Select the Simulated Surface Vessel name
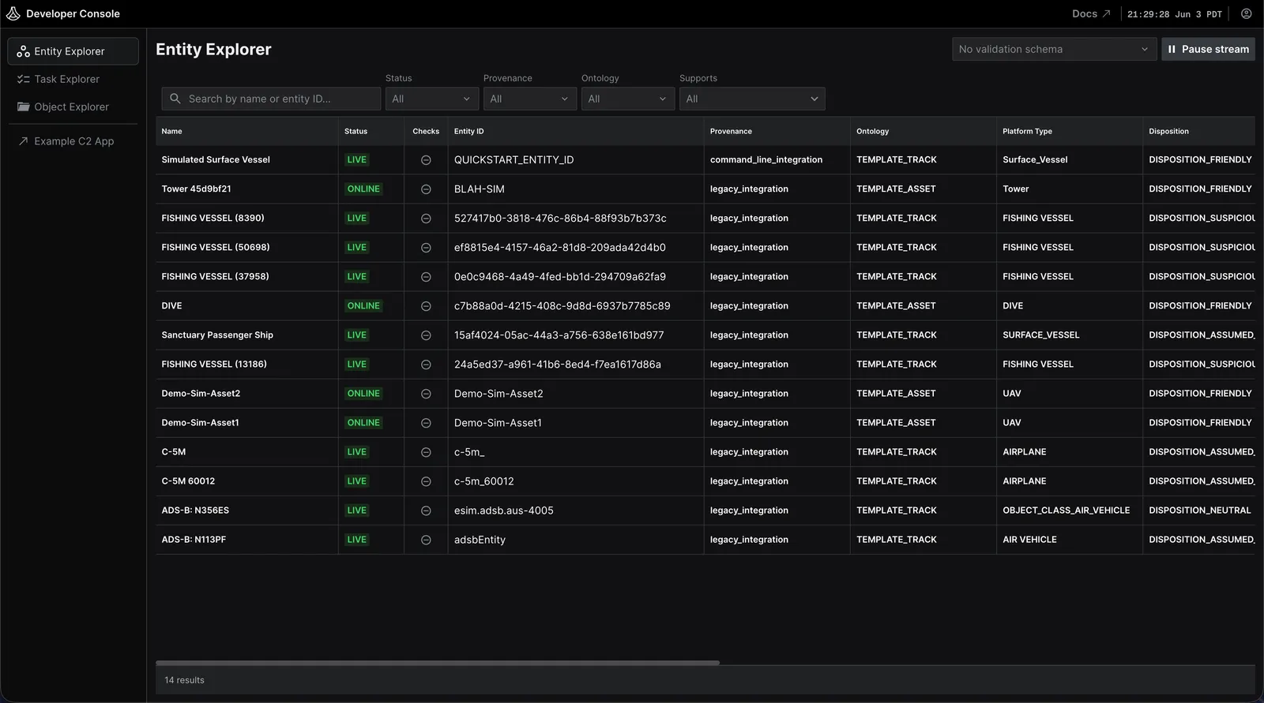The image size is (1264, 703). (x=216, y=159)
